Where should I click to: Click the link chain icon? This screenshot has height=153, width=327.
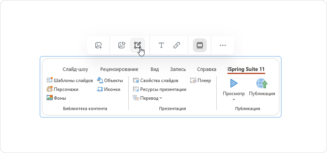pyautogui.click(x=177, y=45)
